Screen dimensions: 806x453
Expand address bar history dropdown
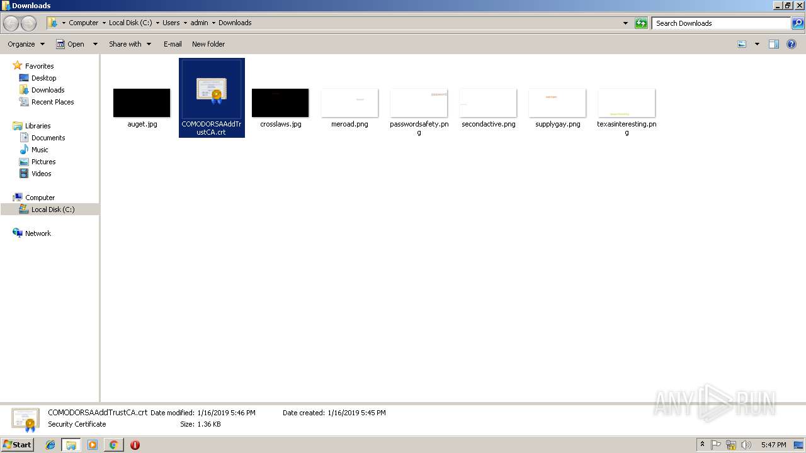click(x=625, y=23)
